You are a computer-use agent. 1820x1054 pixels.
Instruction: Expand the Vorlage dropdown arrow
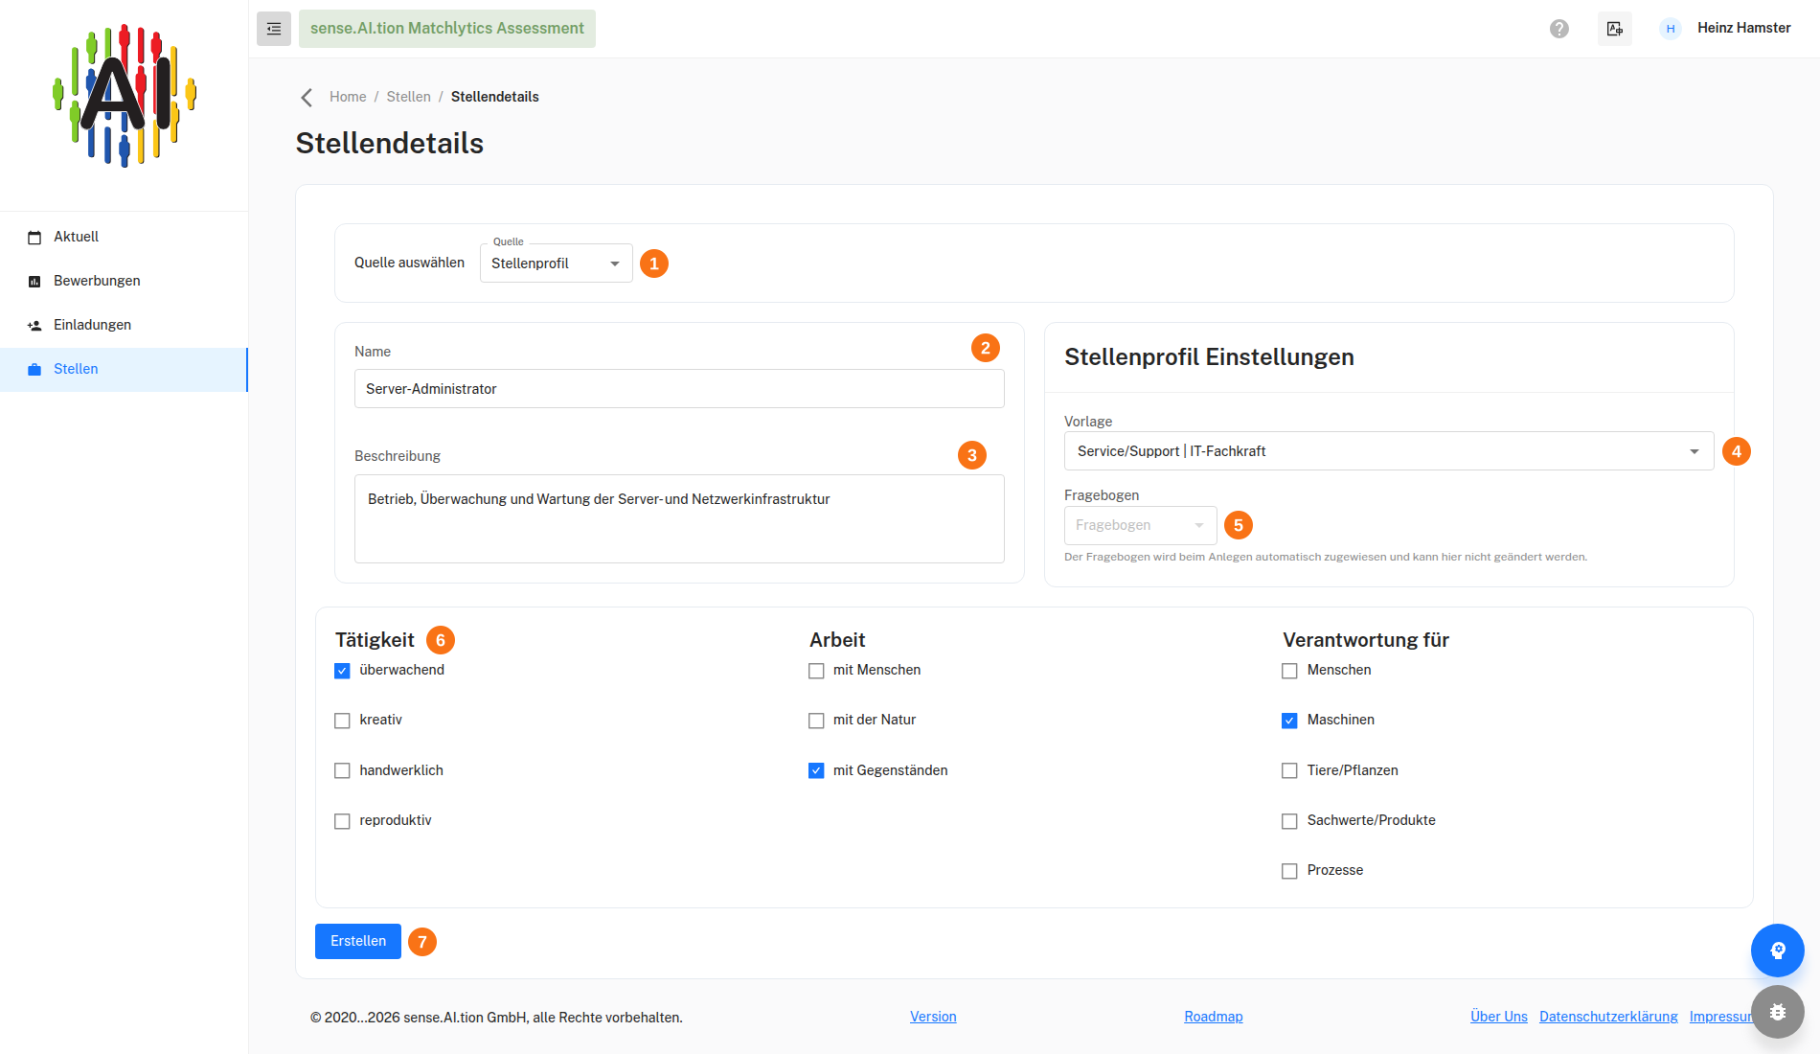point(1695,451)
